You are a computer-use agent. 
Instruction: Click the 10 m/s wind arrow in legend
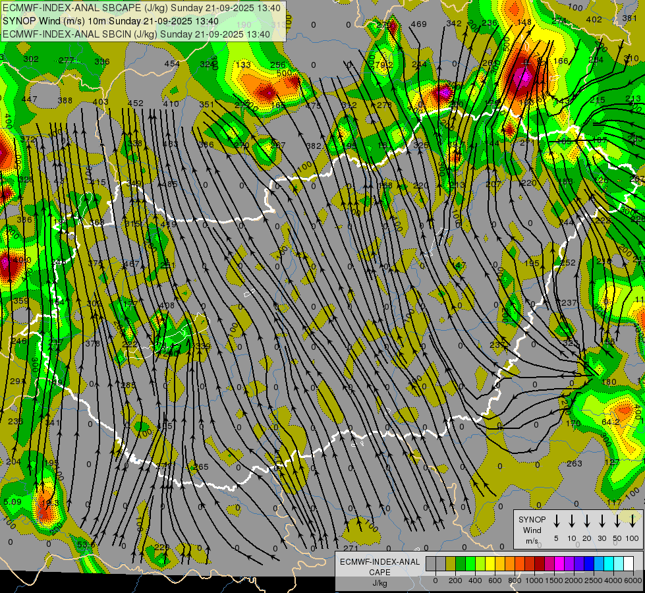[571, 521]
